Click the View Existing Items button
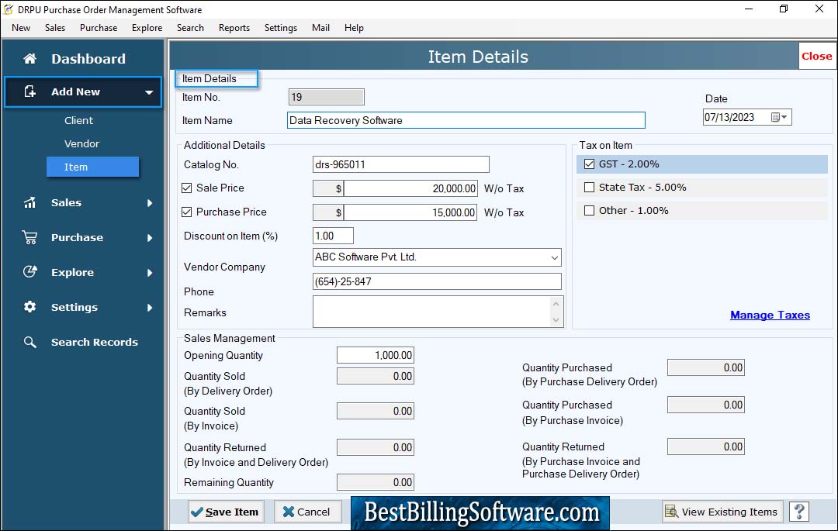 (x=722, y=512)
